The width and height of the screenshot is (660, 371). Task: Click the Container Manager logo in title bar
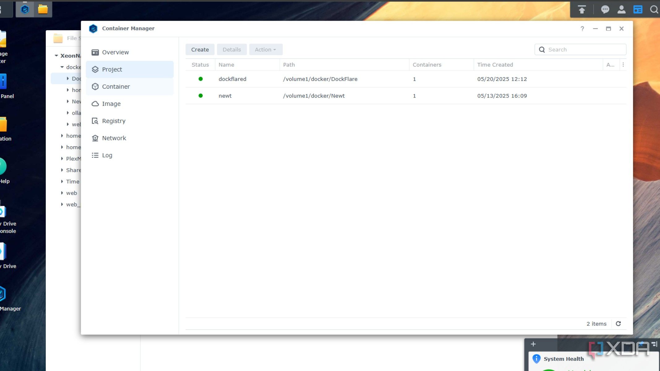[x=93, y=28]
